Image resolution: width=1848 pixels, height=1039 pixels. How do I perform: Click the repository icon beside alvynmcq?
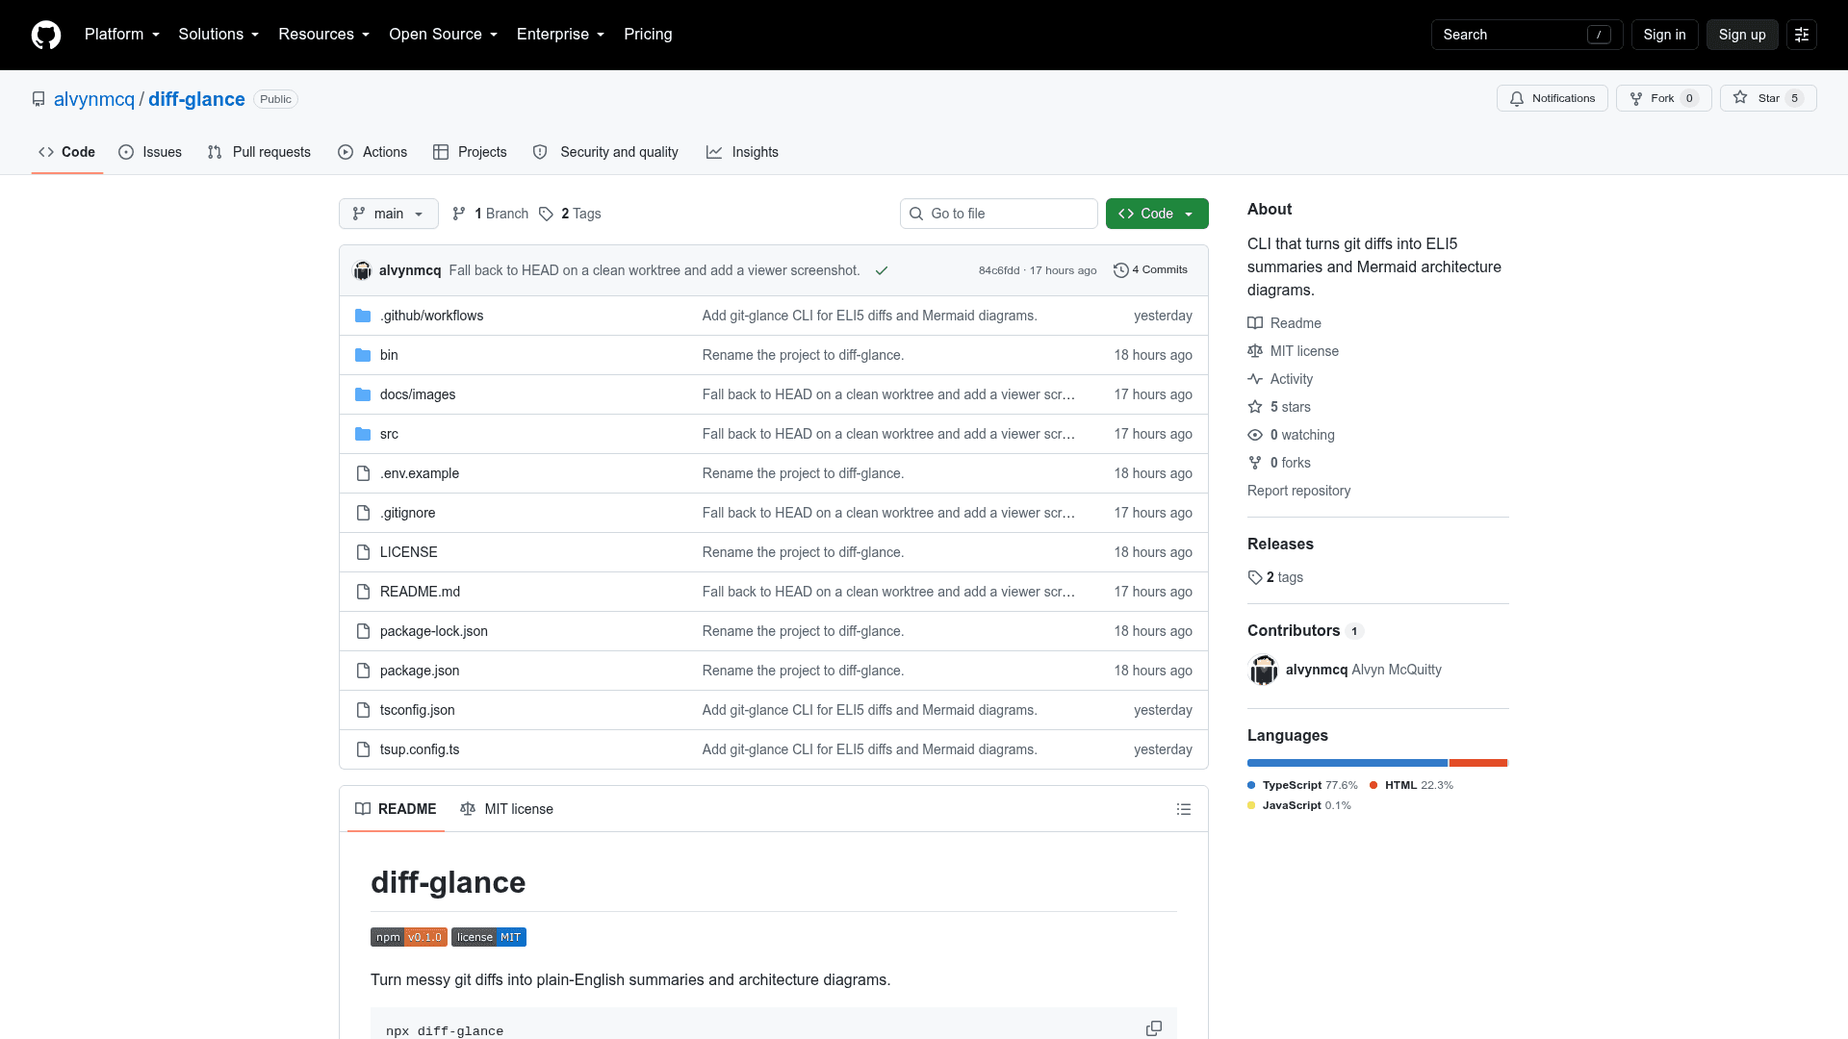tap(38, 99)
